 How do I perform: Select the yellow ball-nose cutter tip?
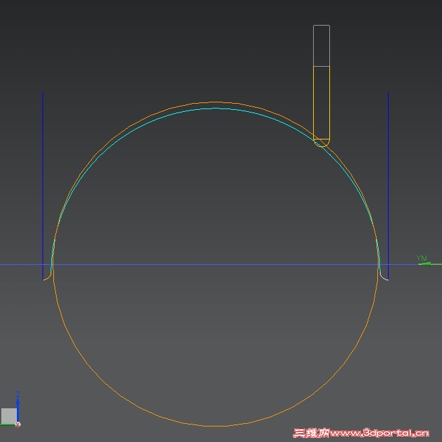(x=321, y=143)
